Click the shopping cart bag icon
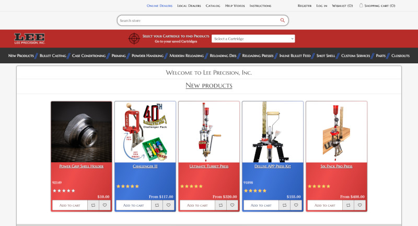Screen dimensions: 418x226 pyautogui.click(x=361, y=5)
